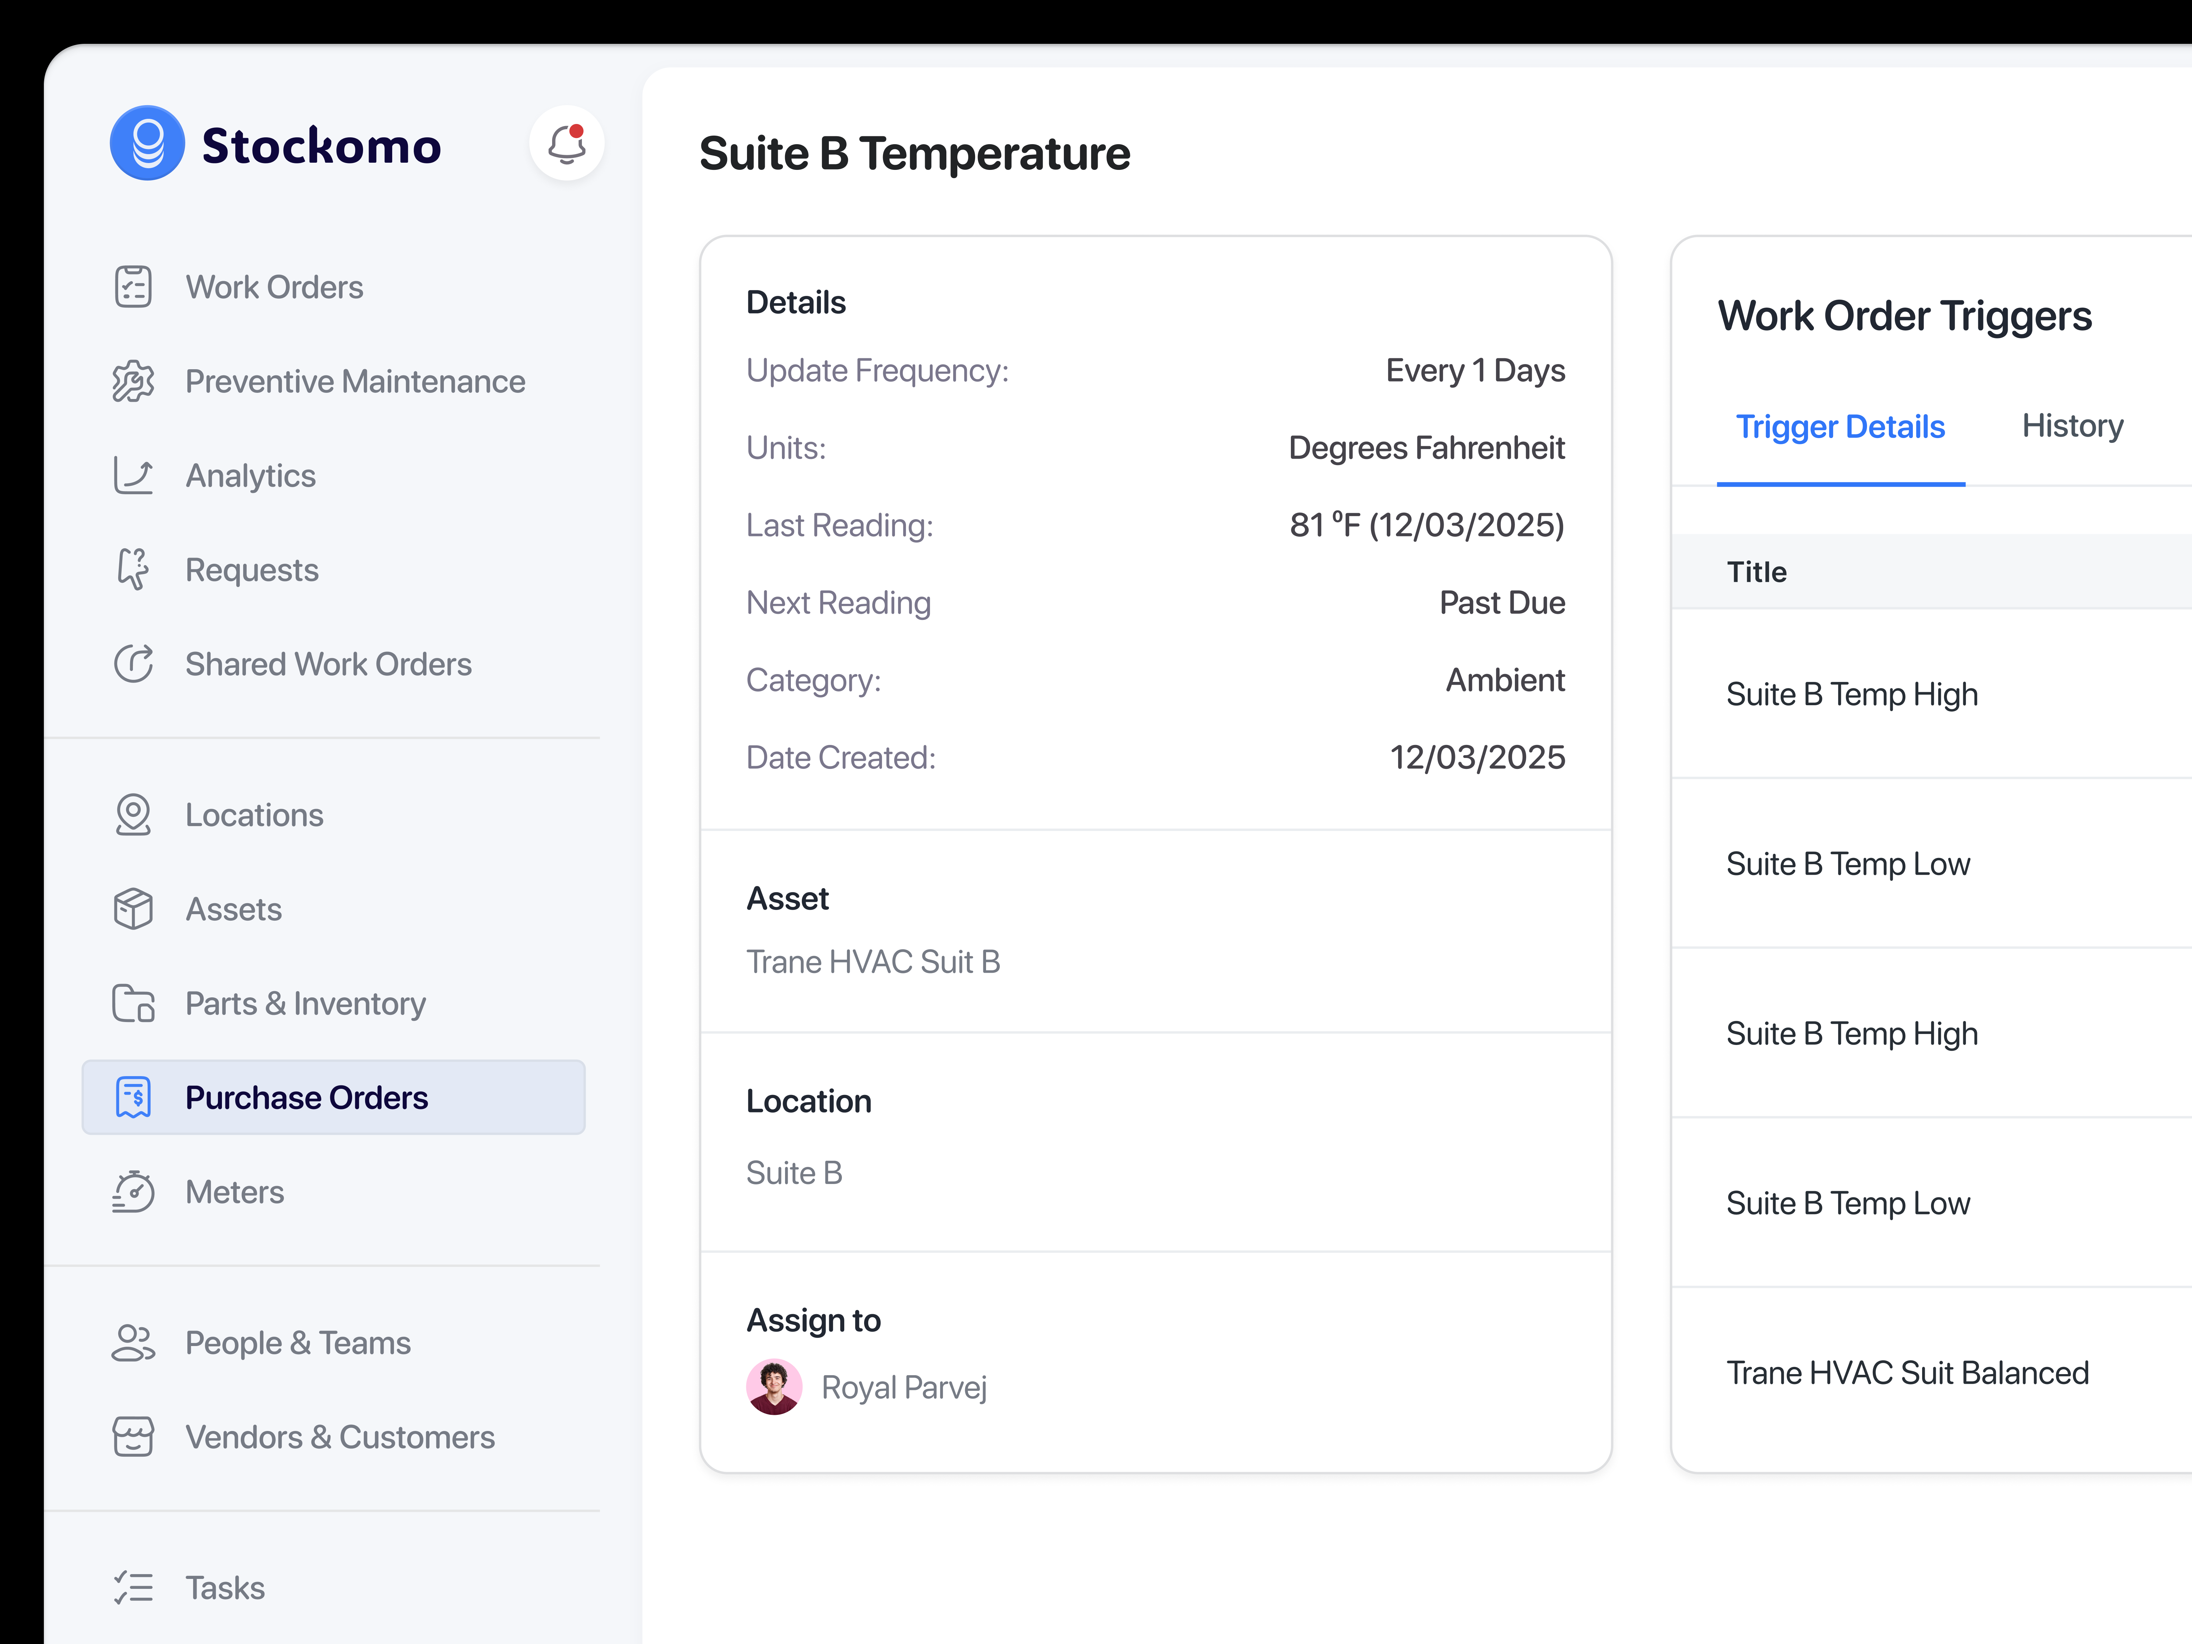Click the Shared Work Orders arrow icon
Screen dimensions: 2192x1644
133,664
